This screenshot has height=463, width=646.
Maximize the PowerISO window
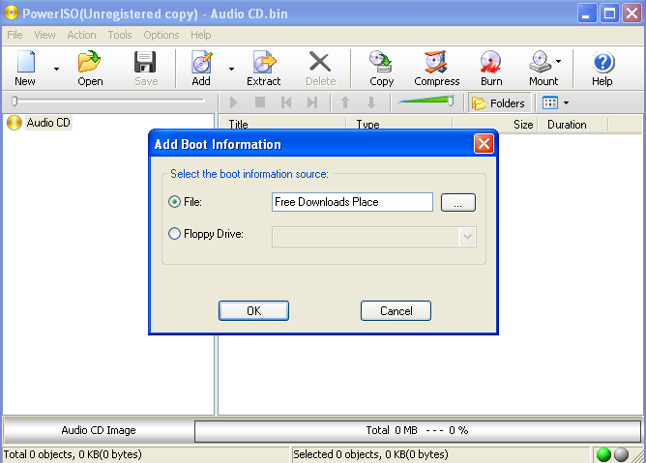pyautogui.click(x=609, y=14)
